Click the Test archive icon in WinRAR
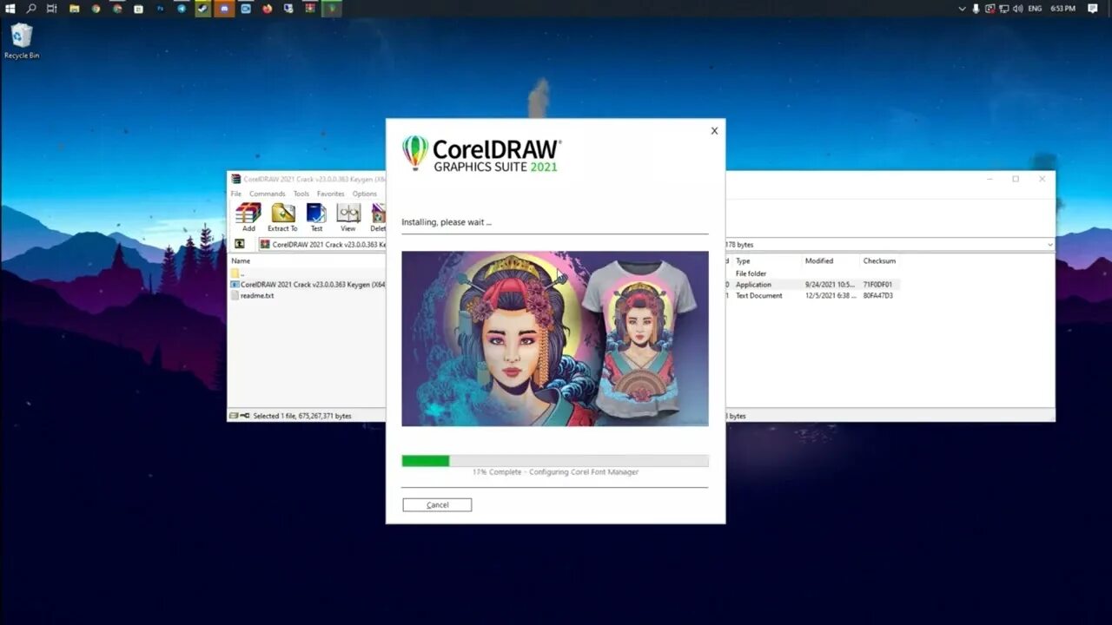Screen dimensions: 1112x625 tap(316, 213)
